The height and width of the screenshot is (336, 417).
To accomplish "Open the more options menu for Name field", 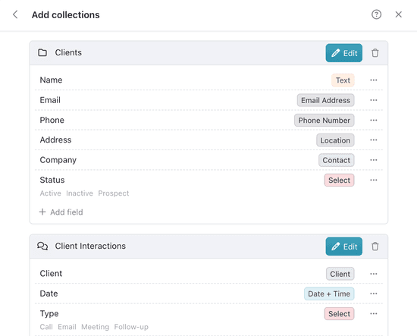I will [x=373, y=80].
